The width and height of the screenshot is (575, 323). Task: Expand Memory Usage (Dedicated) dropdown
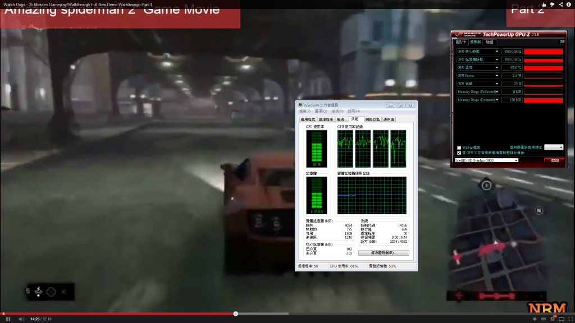(497, 92)
